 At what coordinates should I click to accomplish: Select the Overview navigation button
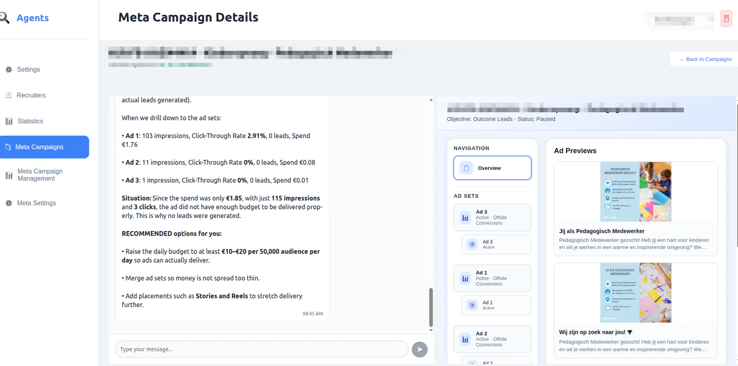[492, 168]
